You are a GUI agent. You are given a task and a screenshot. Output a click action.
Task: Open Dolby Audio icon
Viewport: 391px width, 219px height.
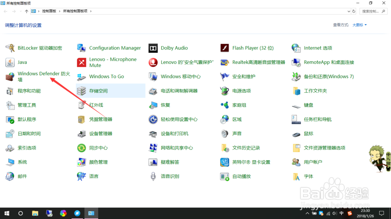(x=153, y=48)
